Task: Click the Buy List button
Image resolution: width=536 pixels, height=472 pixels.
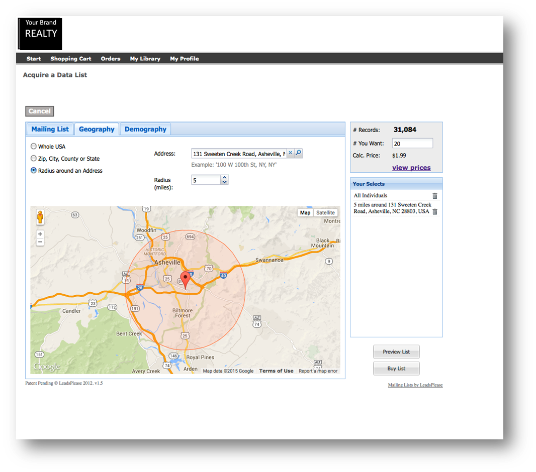Action: (396, 369)
